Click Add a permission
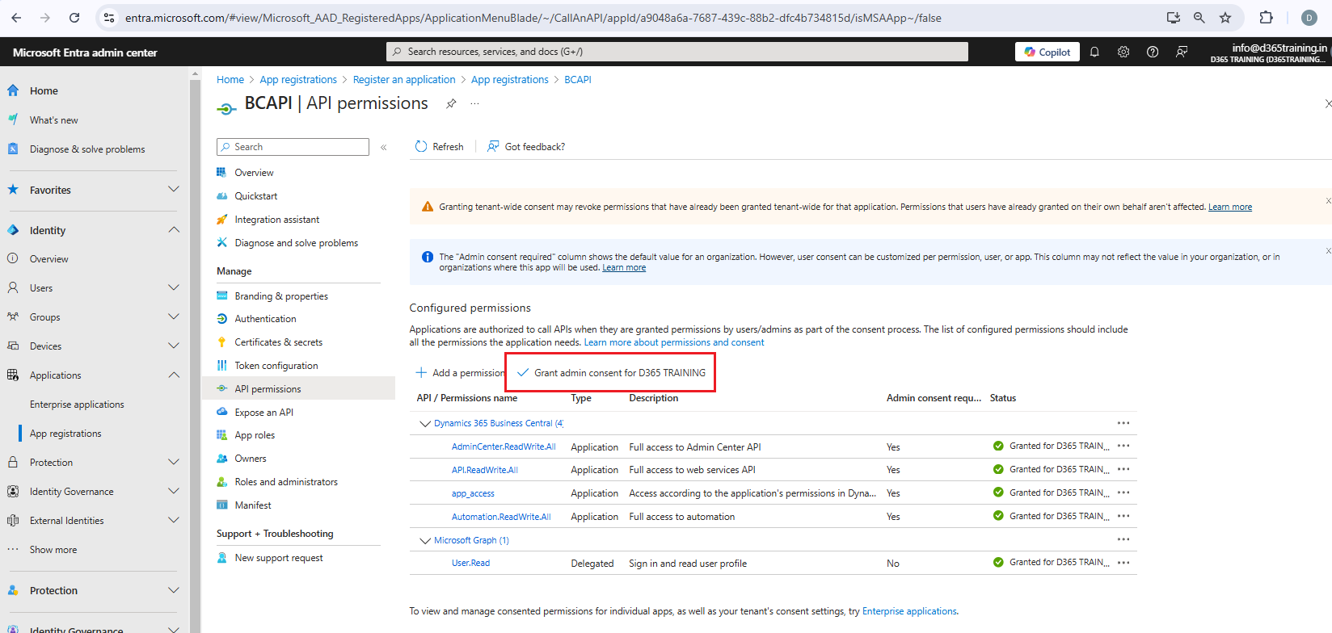The image size is (1332, 633). pos(461,373)
